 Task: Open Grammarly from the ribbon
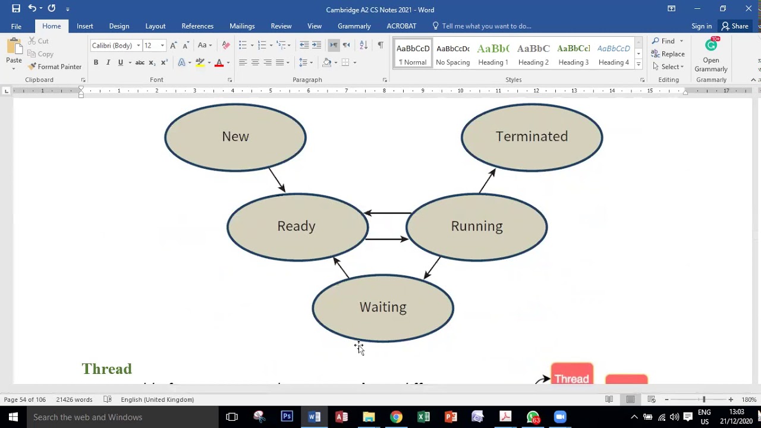[x=711, y=56]
